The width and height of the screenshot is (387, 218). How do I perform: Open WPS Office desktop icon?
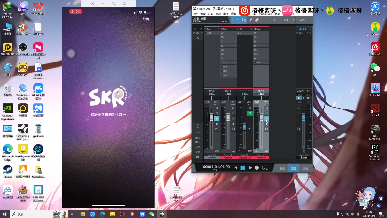coord(38,8)
